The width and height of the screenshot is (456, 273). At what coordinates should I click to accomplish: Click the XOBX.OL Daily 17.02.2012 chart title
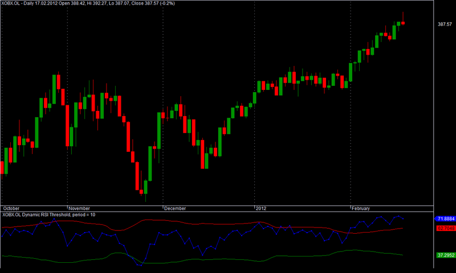tap(88, 3)
